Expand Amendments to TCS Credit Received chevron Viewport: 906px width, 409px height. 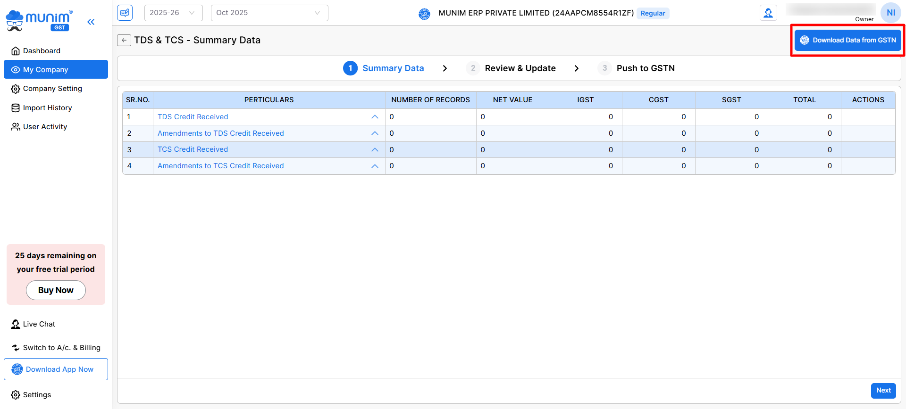point(375,166)
